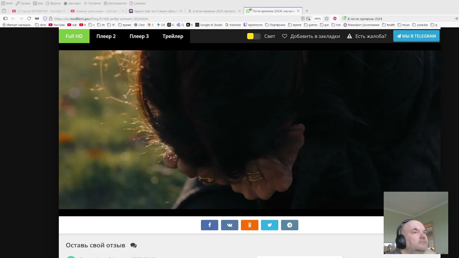Open the Журнал menu
Viewport: 459px width, 258px height.
pos(53,3)
